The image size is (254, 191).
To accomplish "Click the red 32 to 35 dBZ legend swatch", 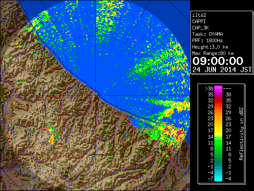I will 218,101.
